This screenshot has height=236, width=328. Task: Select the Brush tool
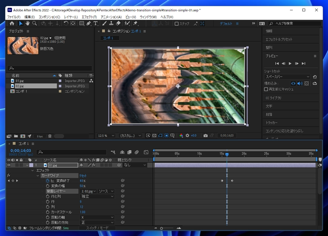(105, 23)
